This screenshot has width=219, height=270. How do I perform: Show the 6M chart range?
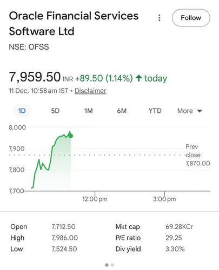point(122,111)
